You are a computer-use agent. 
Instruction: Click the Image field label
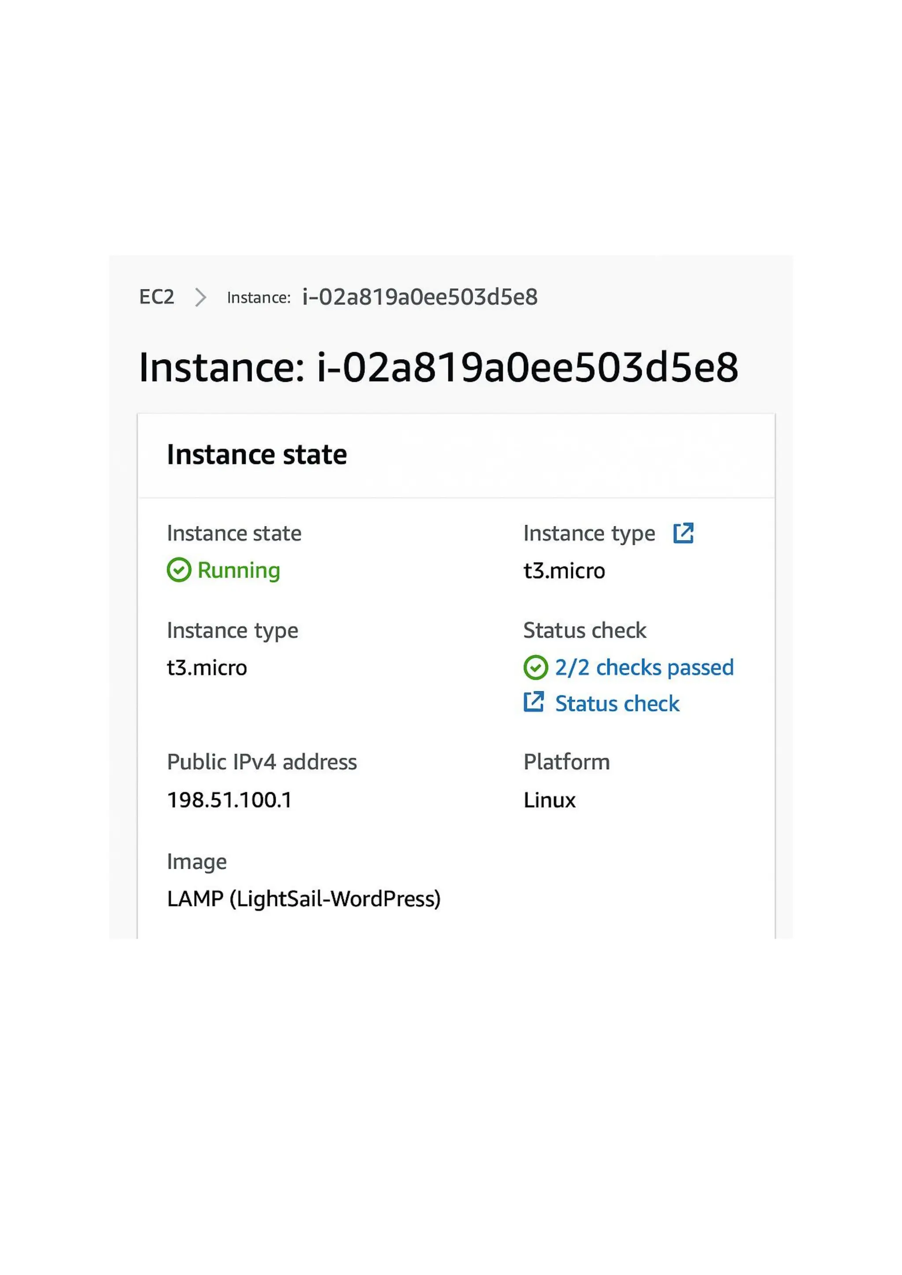(x=196, y=861)
